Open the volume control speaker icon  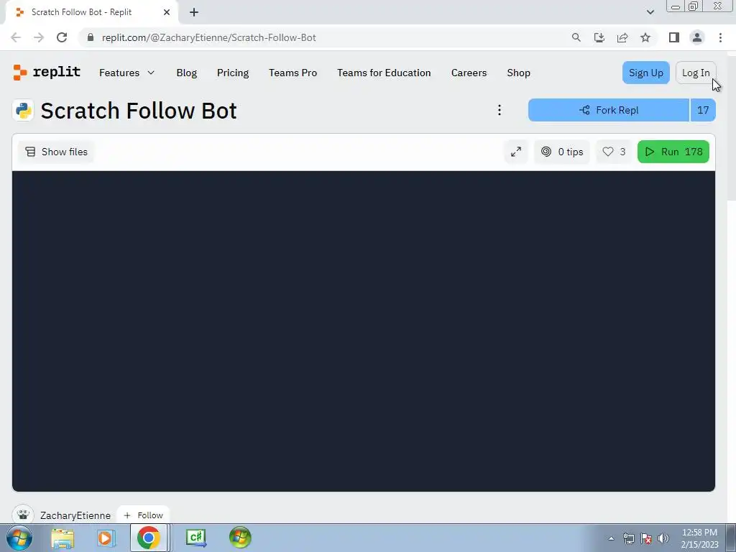coord(663,538)
